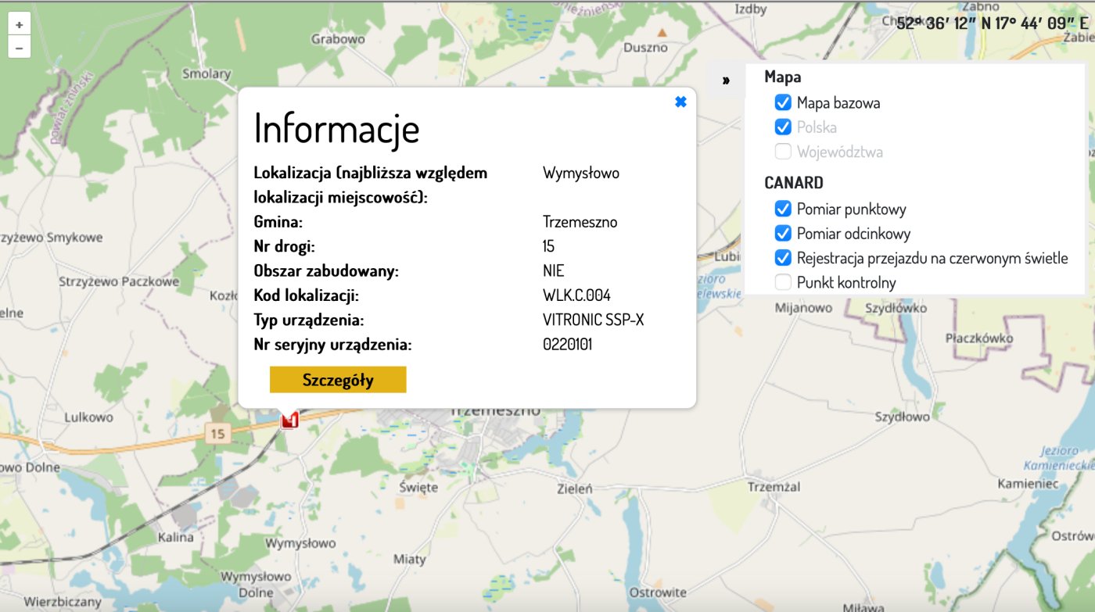The width and height of the screenshot is (1095, 612).
Task: Close the Informacje popup
Action: pyautogui.click(x=680, y=102)
